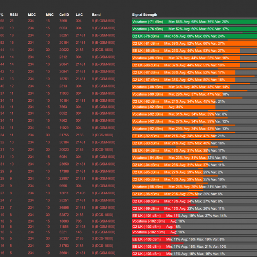Select CellID 31755 cell
Image resolution: width=257 pixels, height=257 pixels.
pos(64,135)
